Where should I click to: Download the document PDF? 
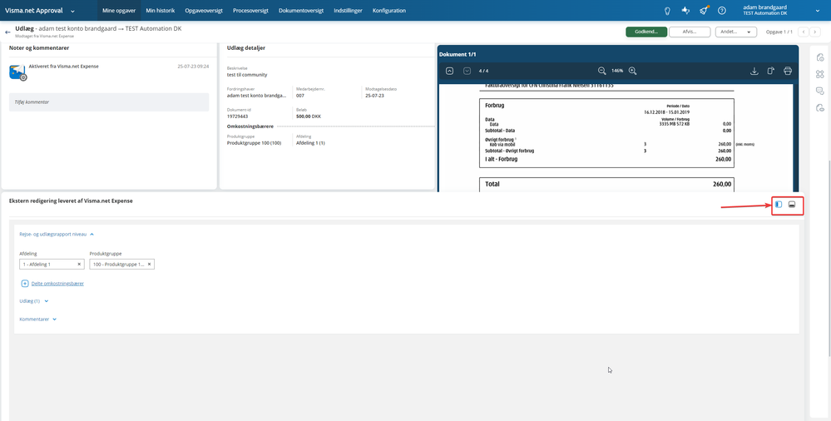(754, 71)
